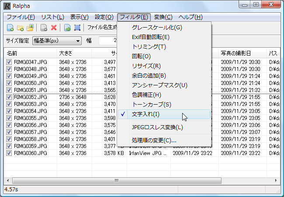Click the convert file green arrow icon

coord(67,28)
